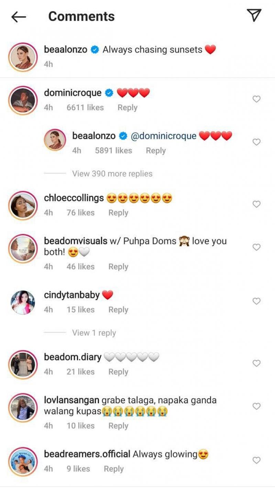Tap heart beside beadreamers.official comment

pyautogui.click(x=256, y=460)
